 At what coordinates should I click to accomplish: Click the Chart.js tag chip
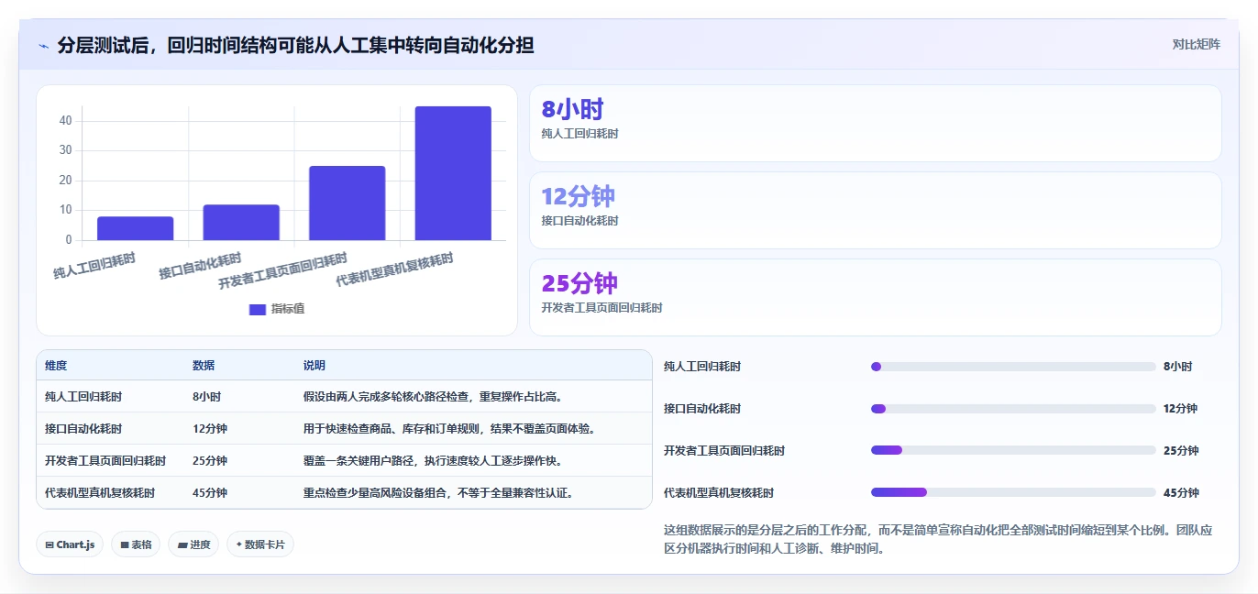pyautogui.click(x=70, y=544)
